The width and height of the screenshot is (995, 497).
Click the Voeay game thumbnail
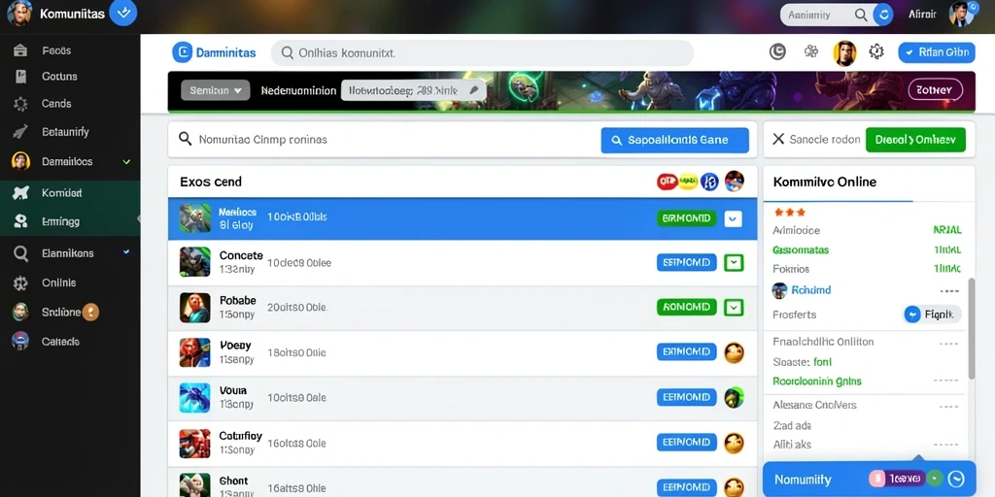click(x=194, y=352)
